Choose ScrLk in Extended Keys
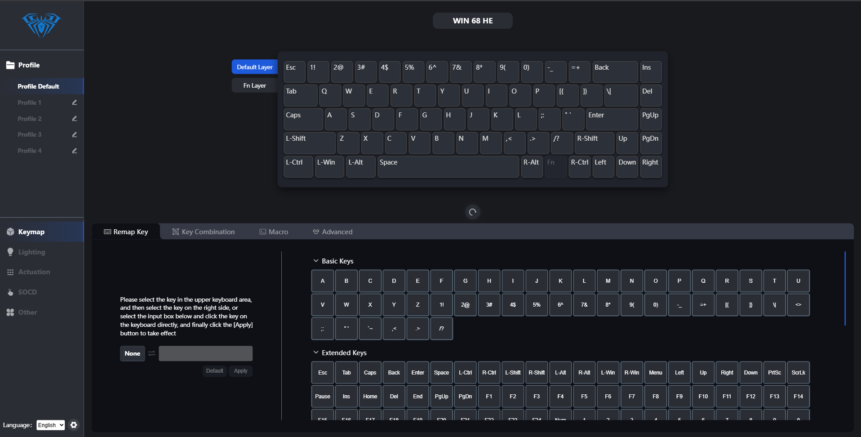861x437 pixels. point(799,373)
